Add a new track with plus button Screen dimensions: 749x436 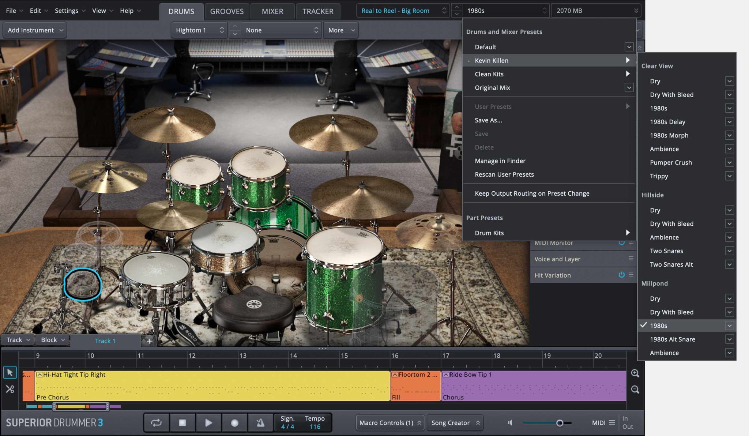[149, 341]
